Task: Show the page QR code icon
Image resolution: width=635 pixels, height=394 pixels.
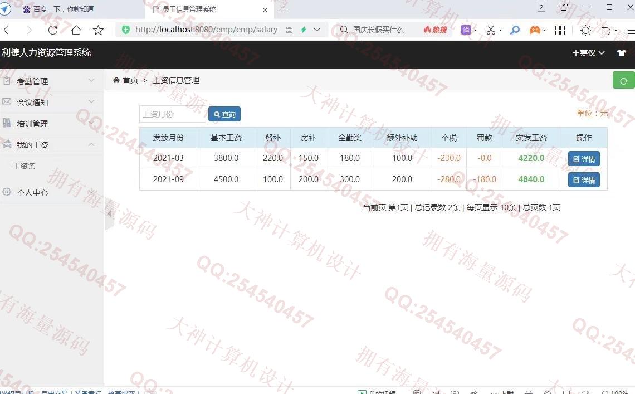Action: (289, 30)
